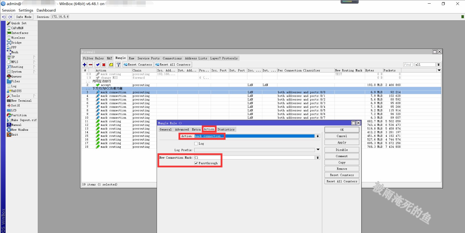The width and height of the screenshot is (465, 233).
Task: Open the funnel filter icon in Firewall toolbar
Action: pos(118,65)
